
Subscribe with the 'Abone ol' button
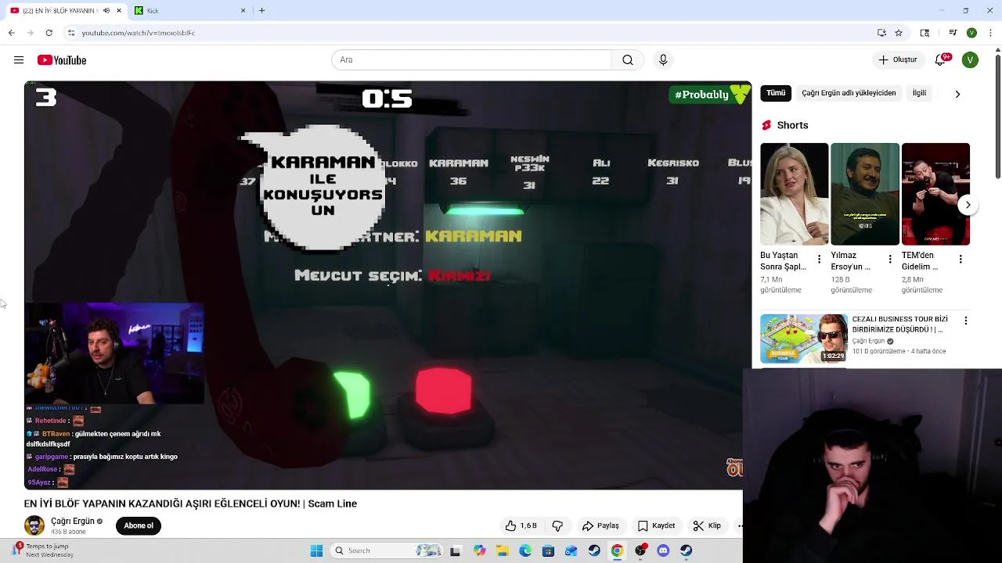[139, 525]
